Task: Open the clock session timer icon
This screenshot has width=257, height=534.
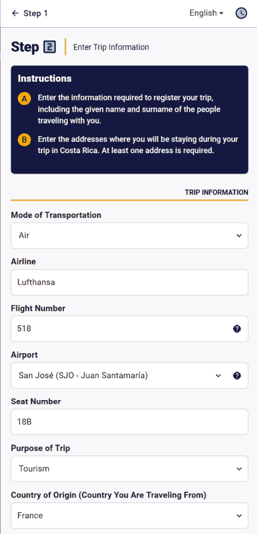Action: point(241,13)
